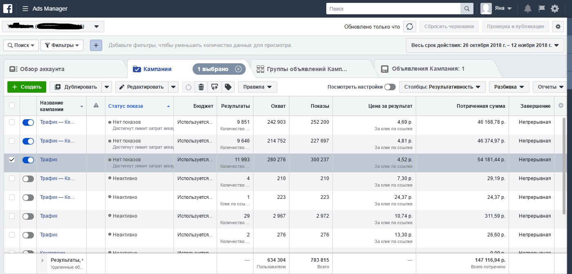572x274 pixels.
Task: Open the notifications bell icon
Action: [x=528, y=9]
